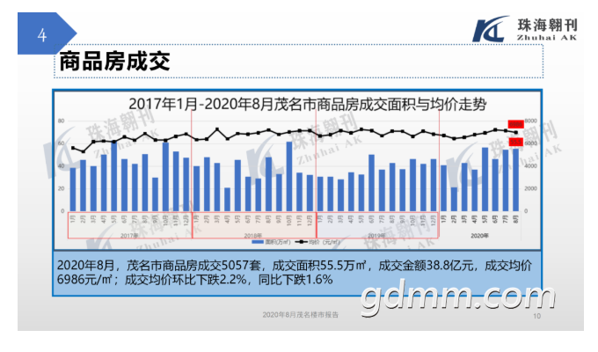The image size is (598, 352).
Task: Select footer text 2020年8月茂名楼市报告
Action: pyautogui.click(x=301, y=314)
